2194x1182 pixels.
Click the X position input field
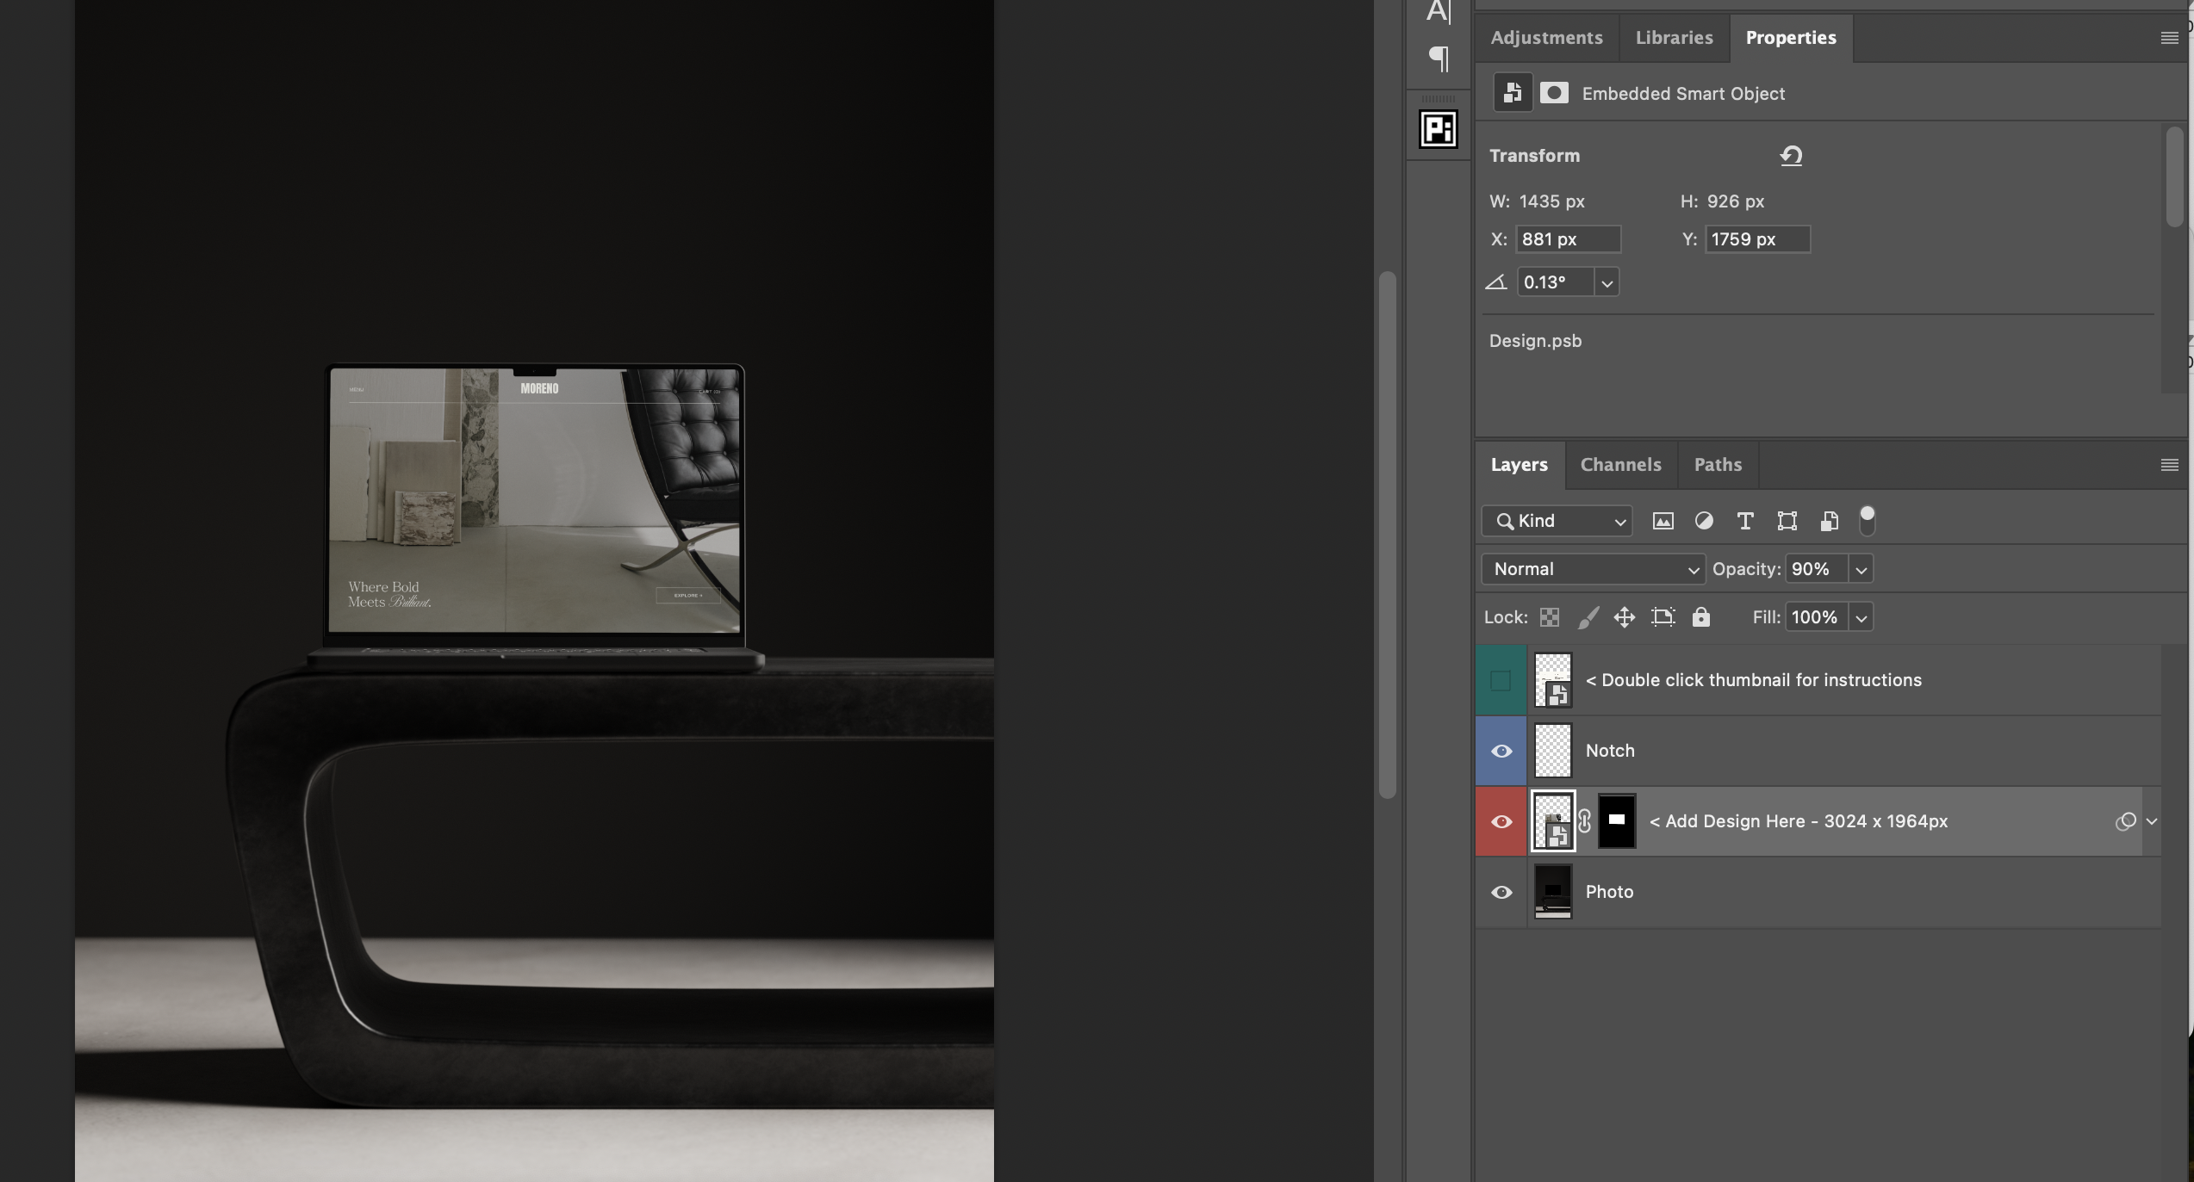1568,239
